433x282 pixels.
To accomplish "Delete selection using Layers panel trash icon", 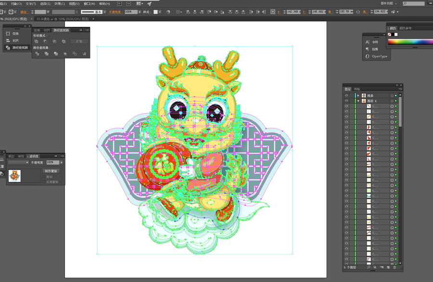I will tap(395, 267).
